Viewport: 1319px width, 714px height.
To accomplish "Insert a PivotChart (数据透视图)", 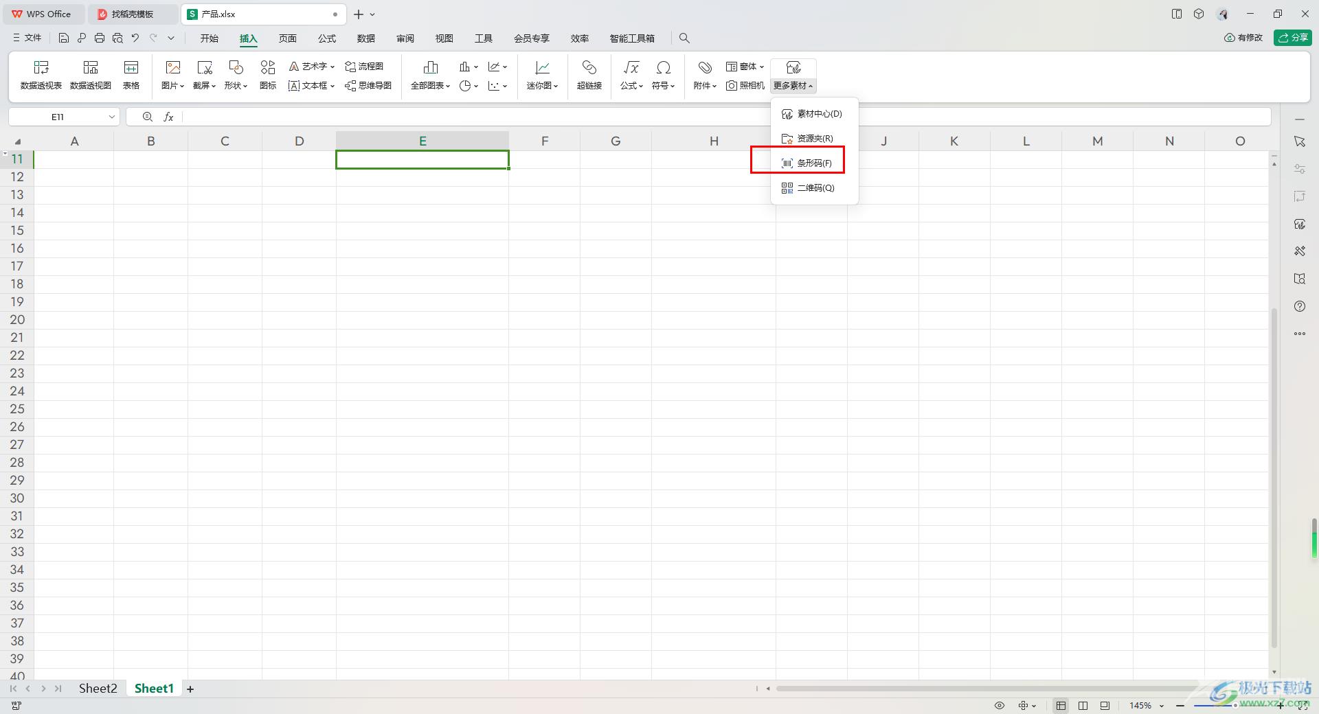I will point(91,75).
